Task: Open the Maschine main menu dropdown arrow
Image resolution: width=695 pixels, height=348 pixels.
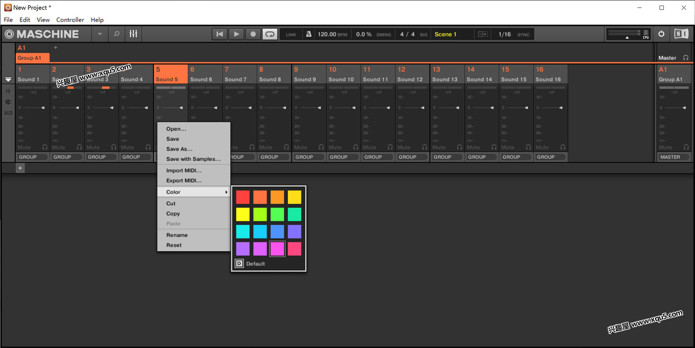Action: click(100, 34)
